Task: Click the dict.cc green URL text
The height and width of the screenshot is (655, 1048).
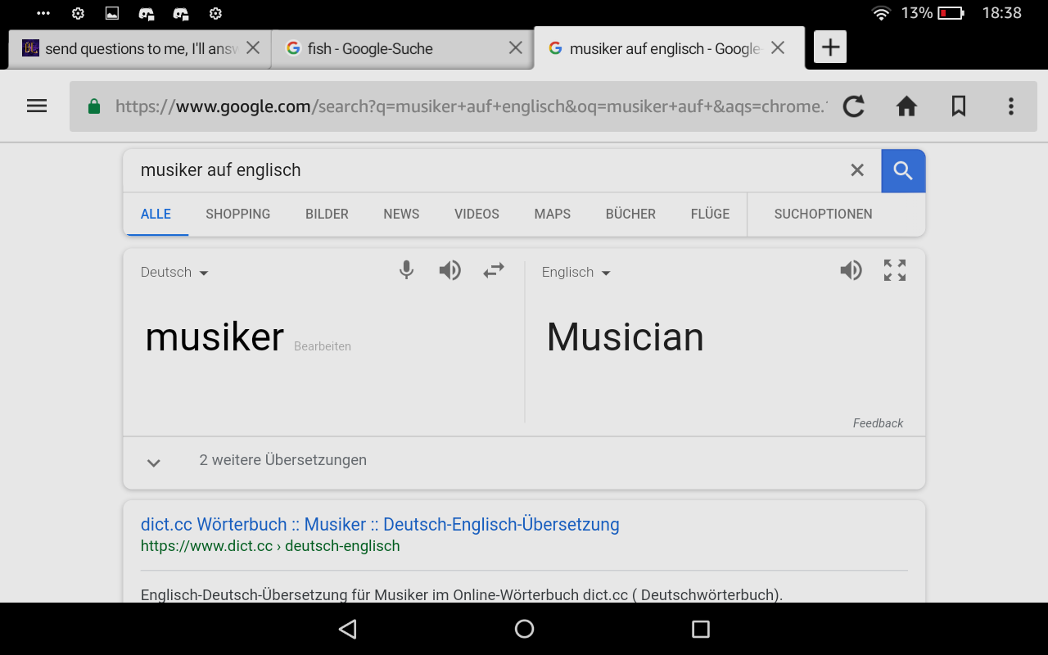Action: click(270, 546)
